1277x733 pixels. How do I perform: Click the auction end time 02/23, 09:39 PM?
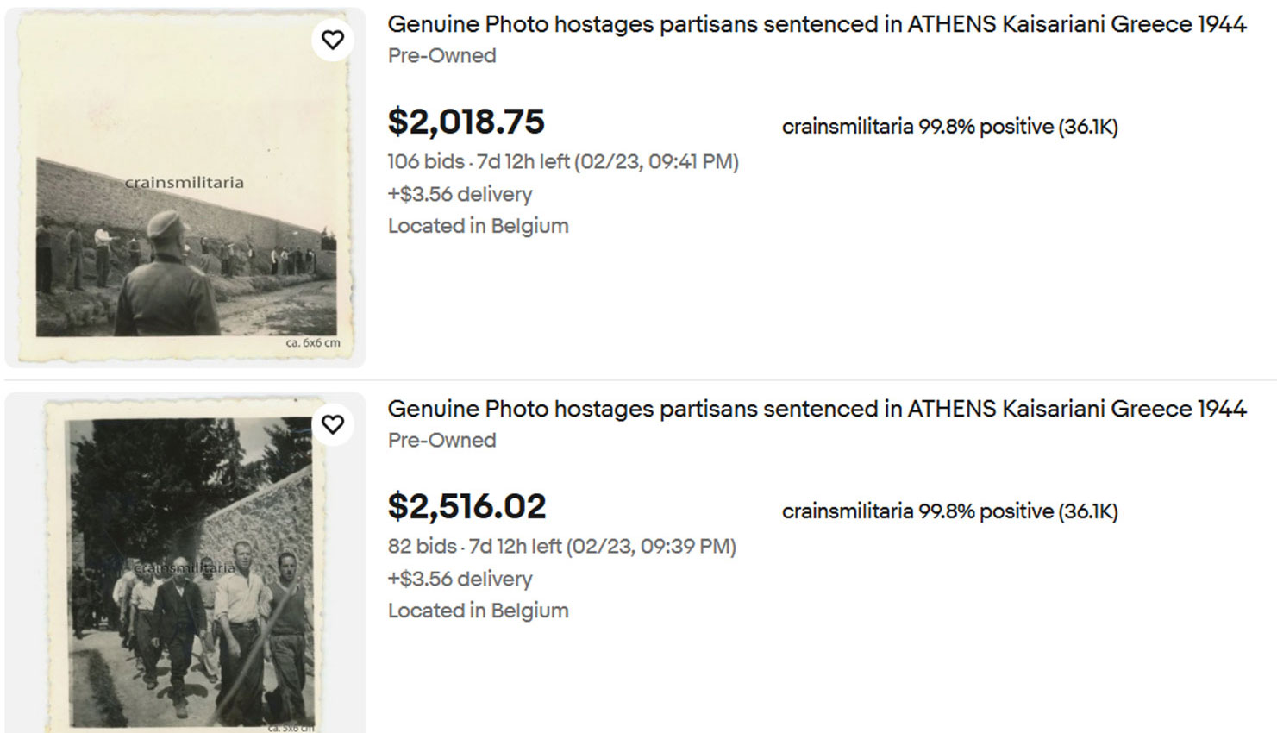[x=653, y=547]
